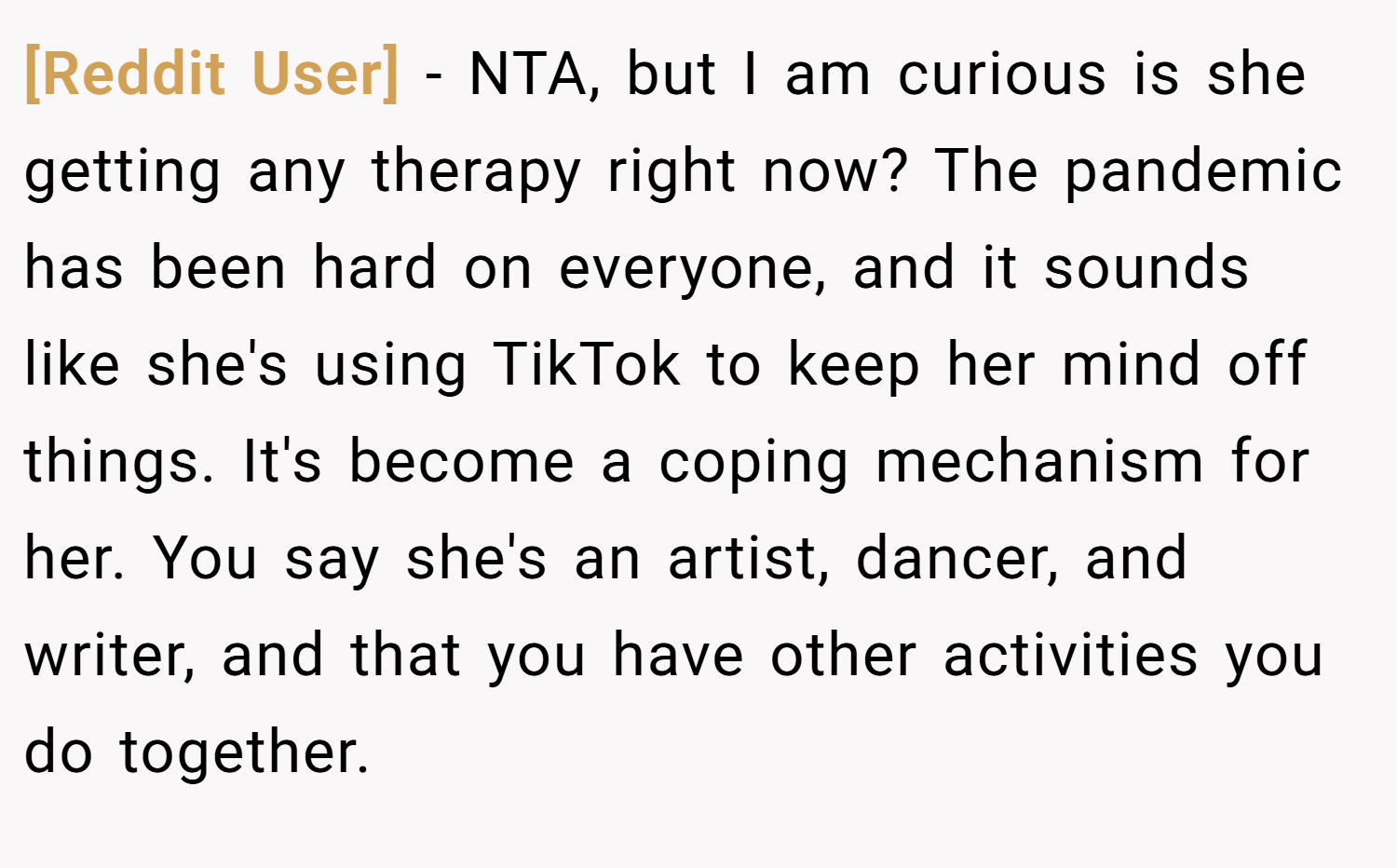The height and width of the screenshot is (868, 1397).
Task: Click the word 'pandemic' in the comment text
Action: point(1203,170)
